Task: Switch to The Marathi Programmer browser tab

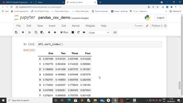Action: click(x=17, y=2)
